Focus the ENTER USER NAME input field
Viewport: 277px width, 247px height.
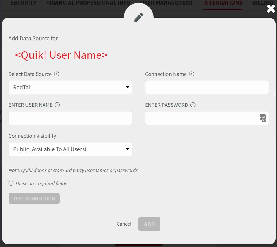point(70,118)
